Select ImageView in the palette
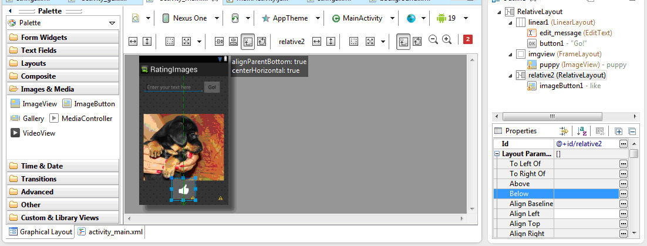Image resolution: width=647 pixels, height=246 pixels. (34, 104)
